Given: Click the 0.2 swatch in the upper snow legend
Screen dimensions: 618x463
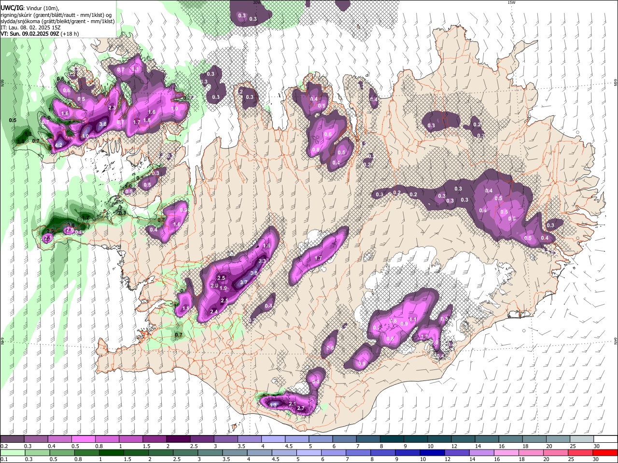Looking at the screenshot, I should pos(12,439).
